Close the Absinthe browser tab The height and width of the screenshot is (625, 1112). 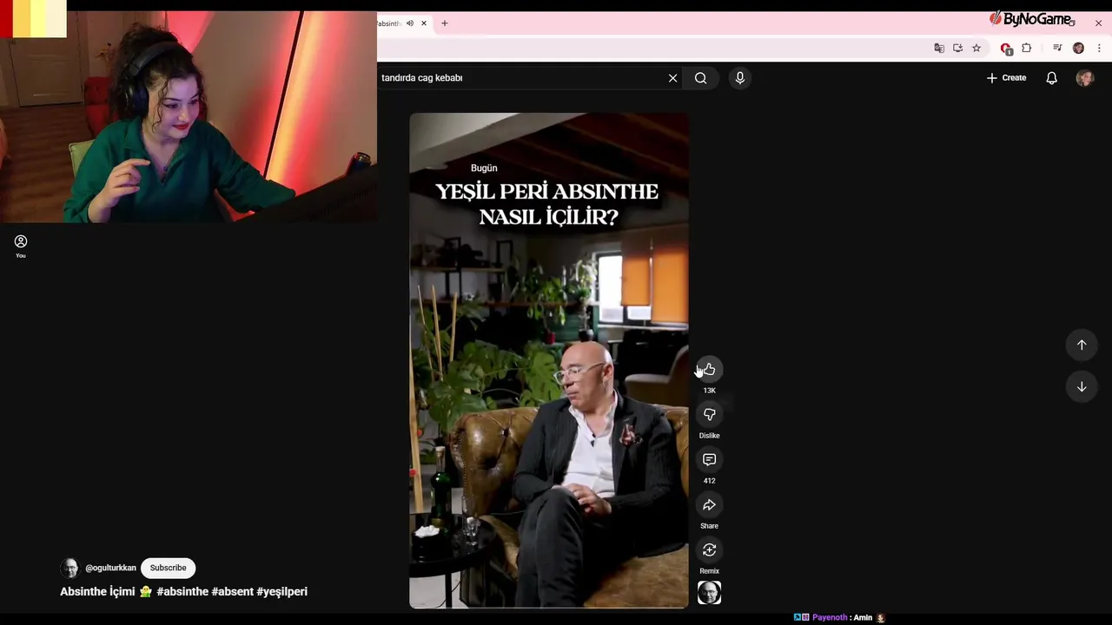pyautogui.click(x=424, y=23)
